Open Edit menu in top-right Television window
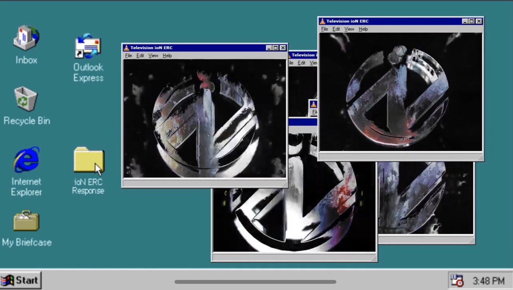This screenshot has height=290, width=513. click(336, 29)
